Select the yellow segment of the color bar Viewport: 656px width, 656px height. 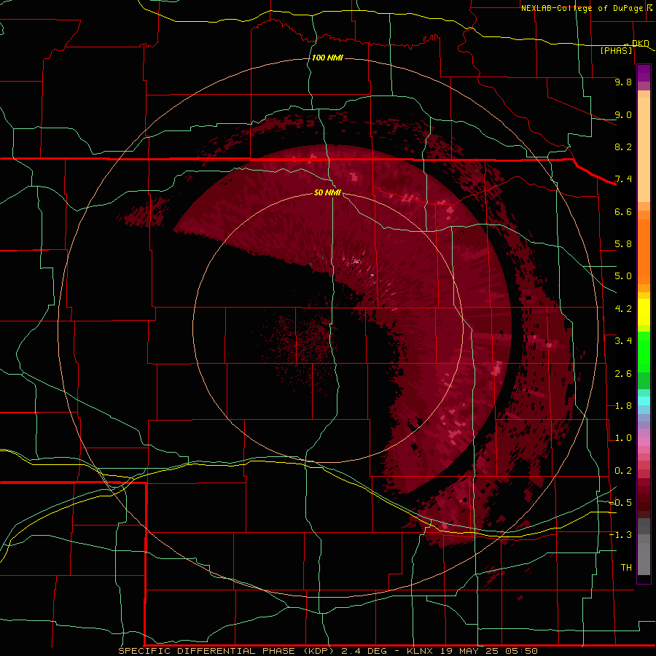(644, 312)
